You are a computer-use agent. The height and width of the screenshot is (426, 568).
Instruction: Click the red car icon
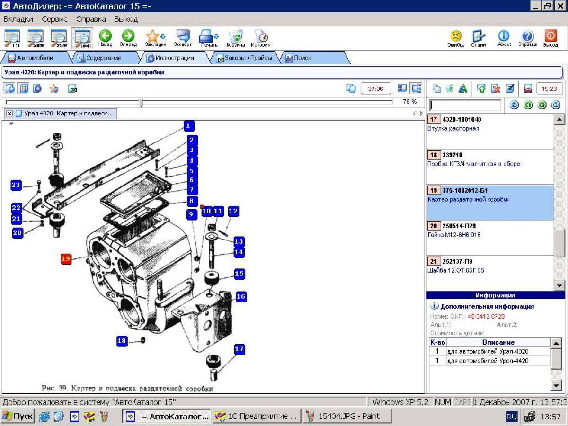528,89
